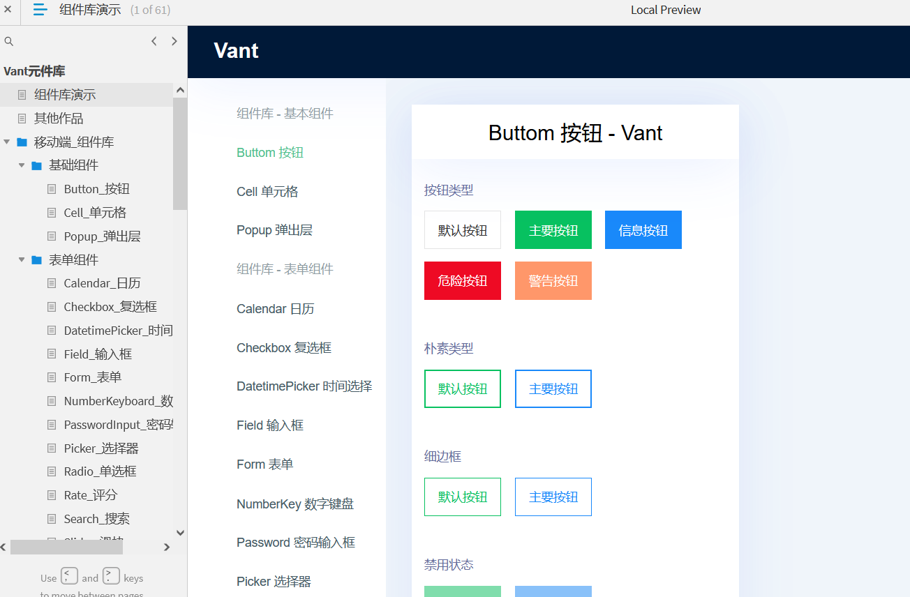Select Field 输入框 in preview menu

click(x=270, y=425)
